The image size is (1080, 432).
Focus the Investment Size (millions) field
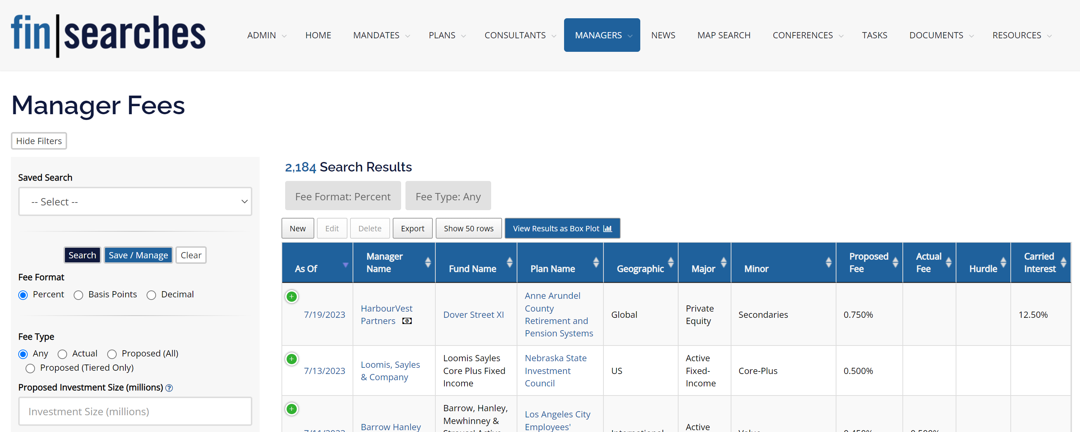point(135,412)
